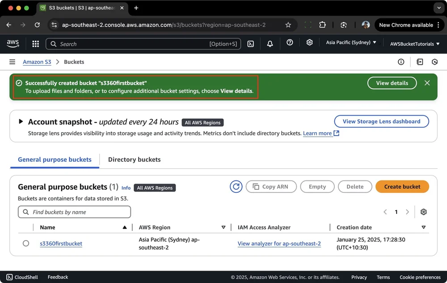This screenshot has height=283, width=447.
Task: Click the Delete bucket button
Action: coord(355,187)
